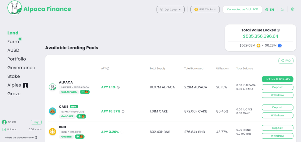The image size is (301, 142).
Task: Click the alpaca price icon near $0.291
Action: 4,122
